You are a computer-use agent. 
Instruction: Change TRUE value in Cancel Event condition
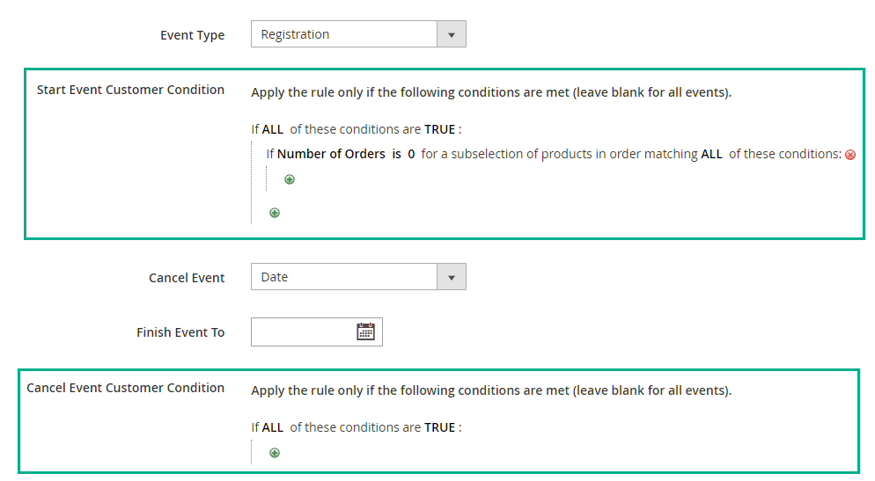(x=440, y=427)
